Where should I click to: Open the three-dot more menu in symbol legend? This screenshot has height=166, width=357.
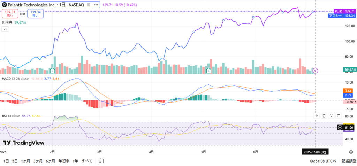[96, 5]
